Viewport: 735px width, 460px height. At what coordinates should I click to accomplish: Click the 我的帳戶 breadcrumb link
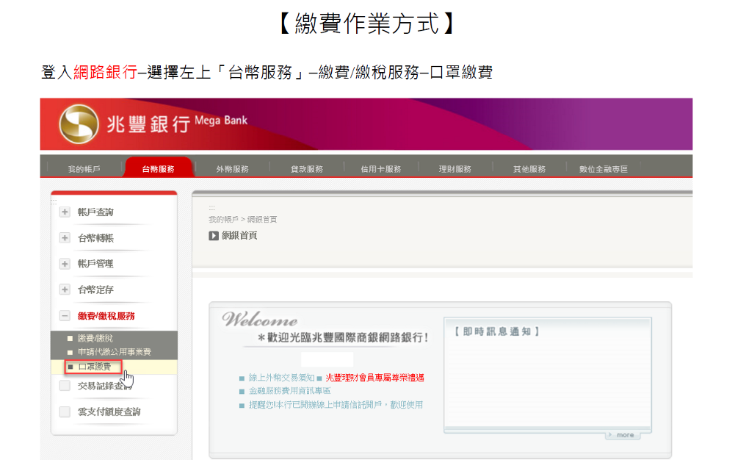[224, 219]
